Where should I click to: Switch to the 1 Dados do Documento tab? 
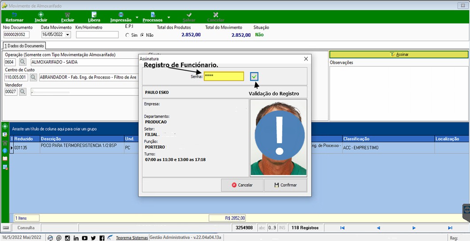coord(24,46)
